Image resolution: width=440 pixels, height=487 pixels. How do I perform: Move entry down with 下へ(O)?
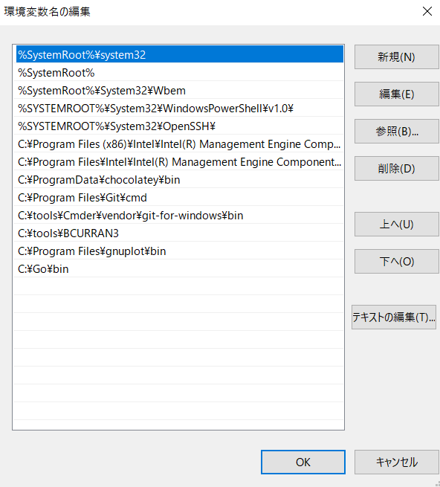coord(397,262)
